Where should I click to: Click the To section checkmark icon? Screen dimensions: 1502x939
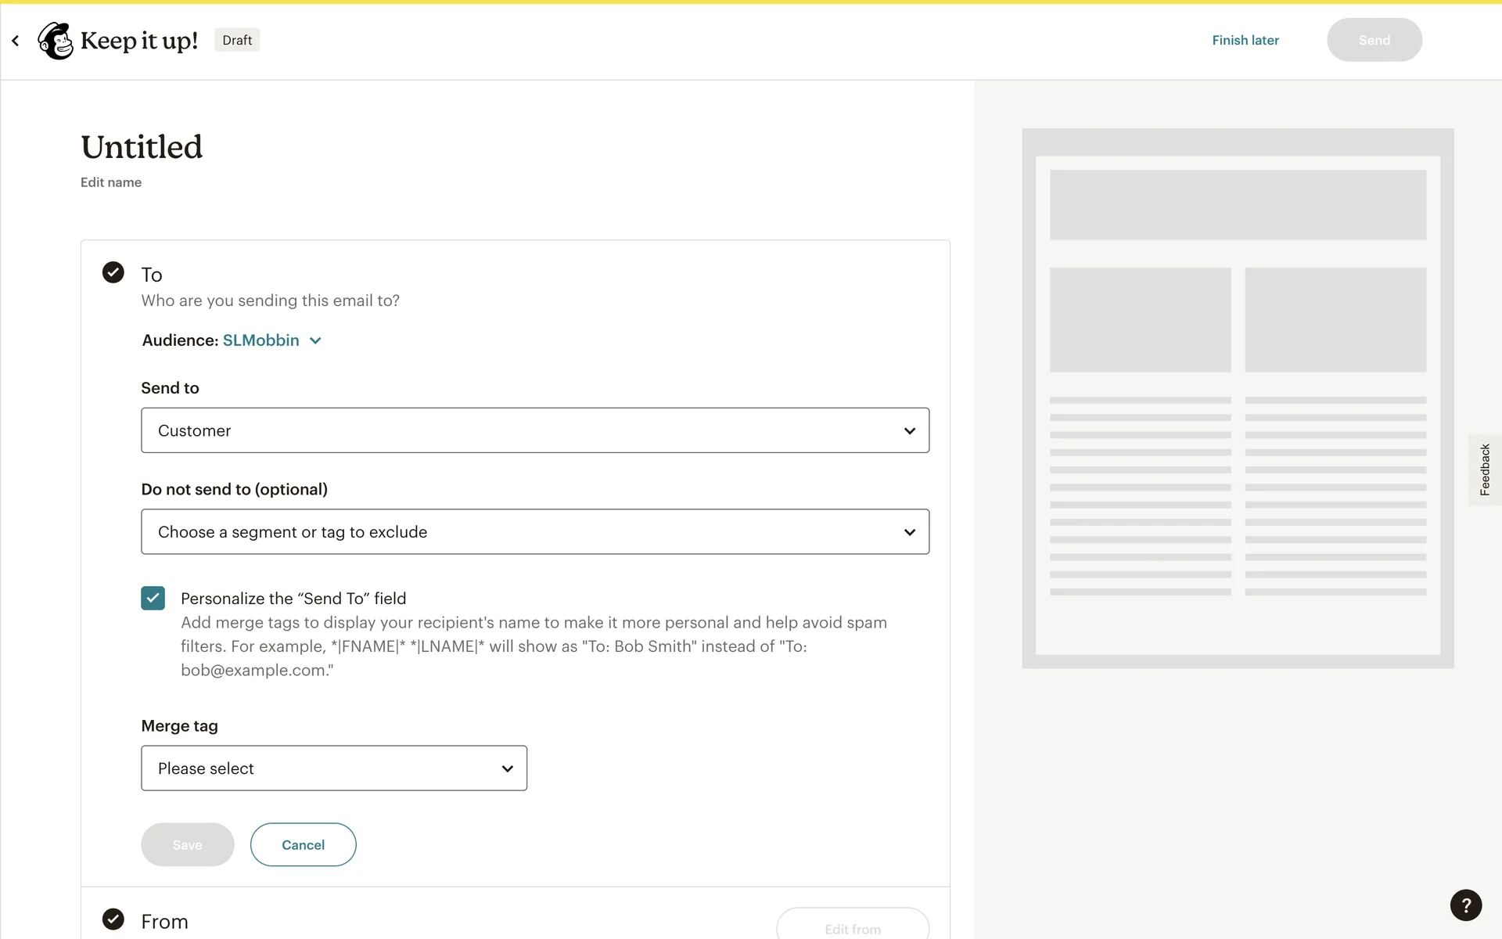coord(113,272)
